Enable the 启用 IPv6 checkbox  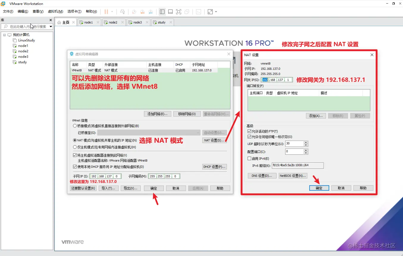pos(249,159)
